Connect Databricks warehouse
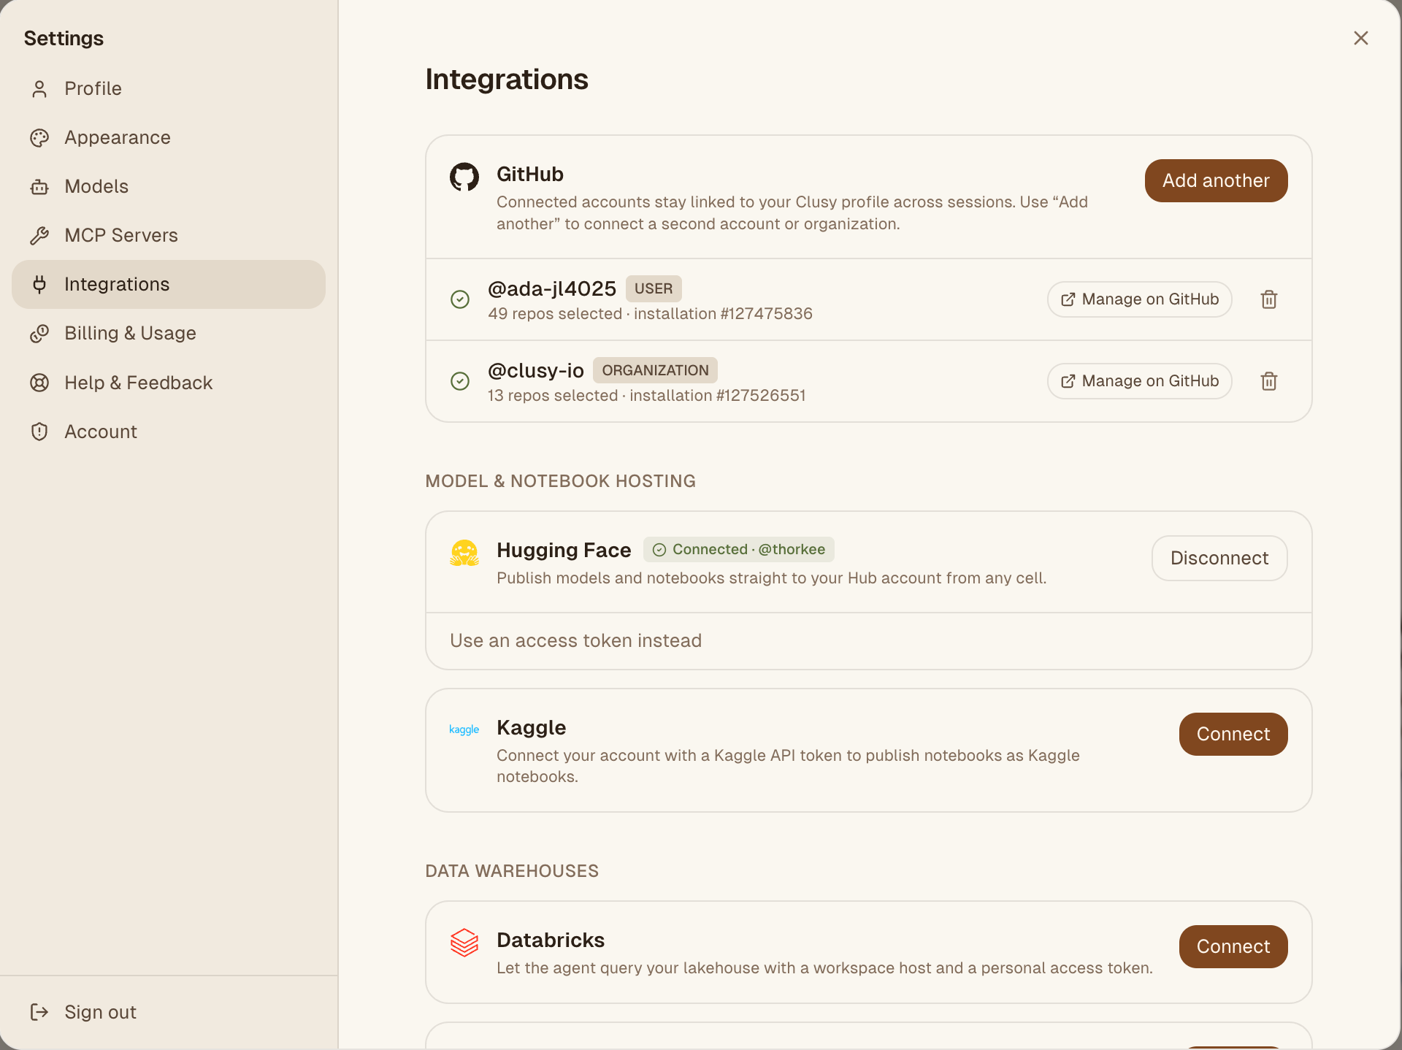The image size is (1402, 1050). click(x=1233, y=947)
